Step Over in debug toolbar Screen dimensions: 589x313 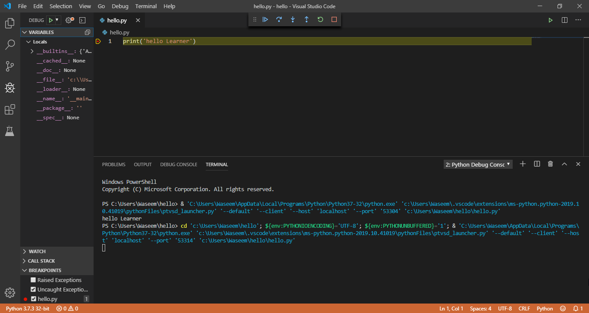279,19
